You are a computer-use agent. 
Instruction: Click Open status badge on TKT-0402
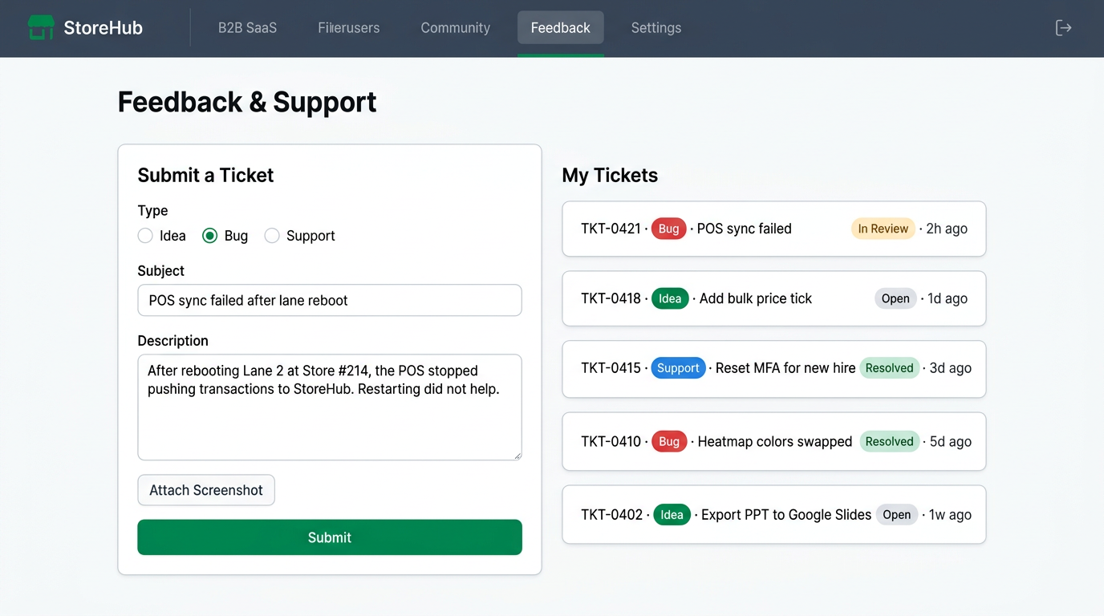[897, 515]
